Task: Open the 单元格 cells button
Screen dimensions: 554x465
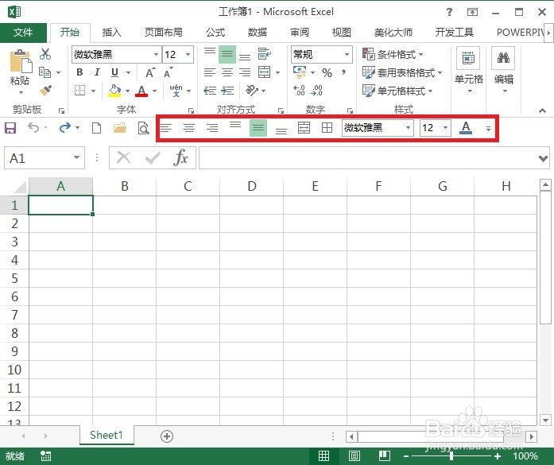Action: (x=468, y=70)
